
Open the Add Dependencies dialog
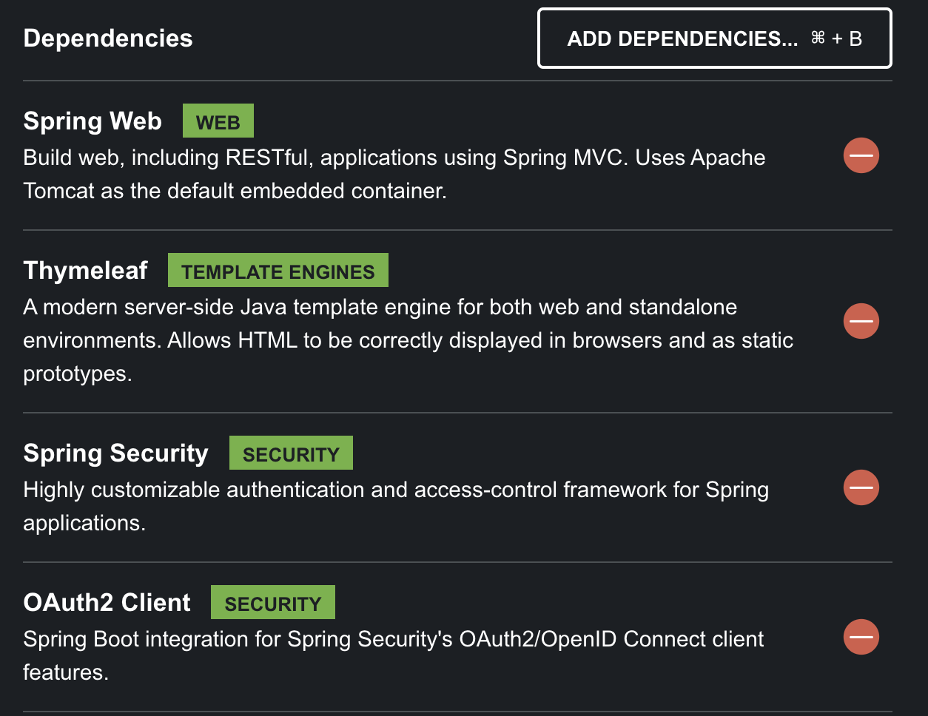[x=714, y=38]
